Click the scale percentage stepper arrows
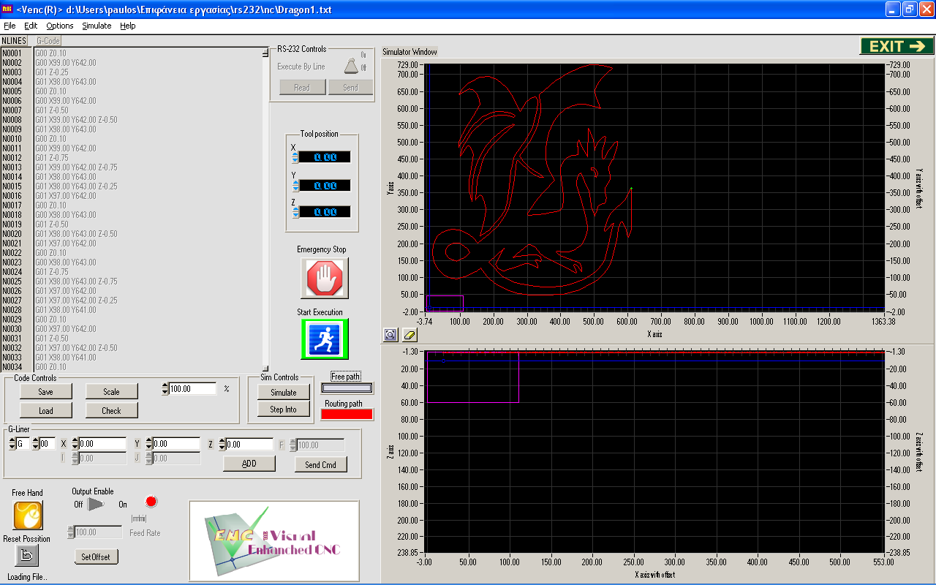 (x=165, y=389)
